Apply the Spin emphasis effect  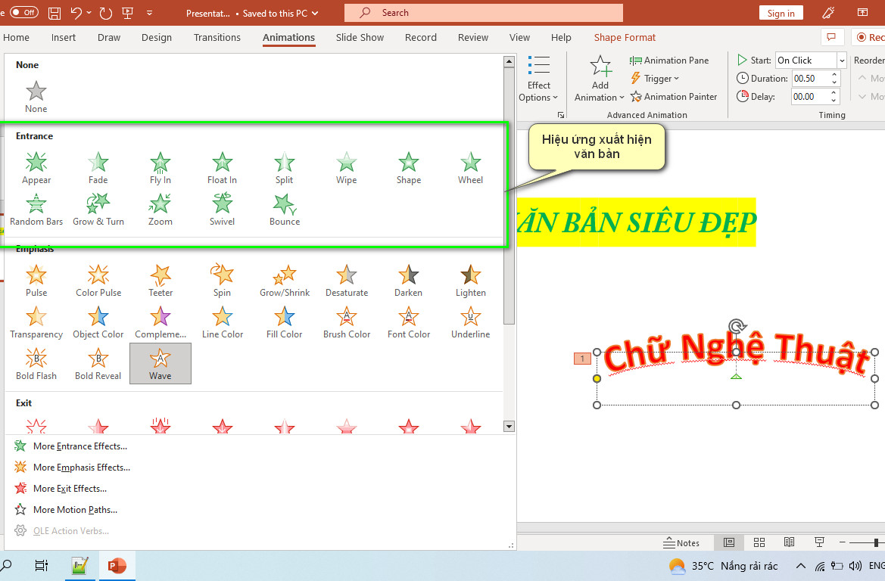[223, 281]
